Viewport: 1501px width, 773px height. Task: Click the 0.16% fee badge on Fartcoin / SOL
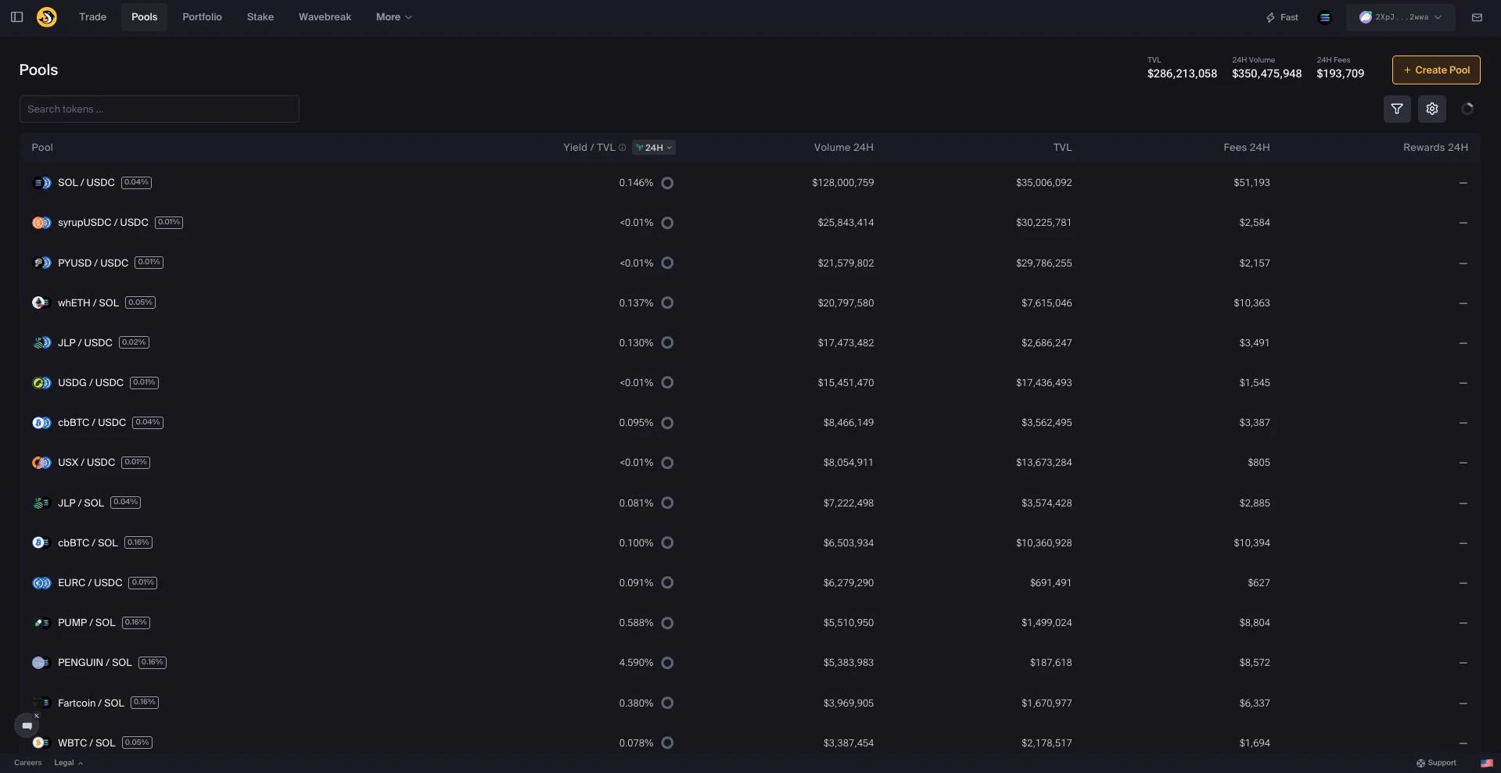(145, 702)
